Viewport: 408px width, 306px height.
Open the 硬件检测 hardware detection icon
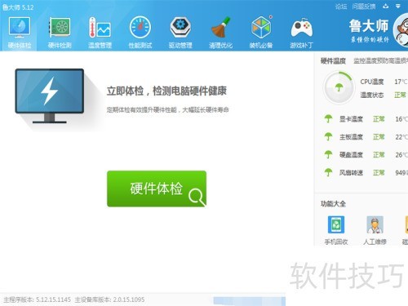[x=60, y=27]
